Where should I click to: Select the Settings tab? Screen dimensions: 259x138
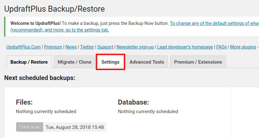point(110,62)
